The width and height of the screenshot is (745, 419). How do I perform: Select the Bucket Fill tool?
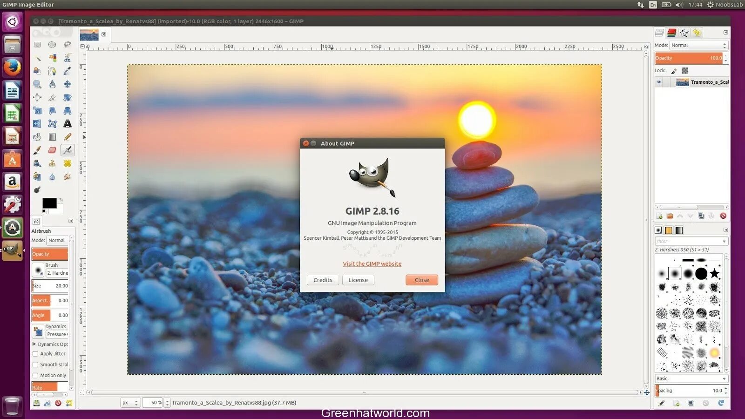[37, 137]
